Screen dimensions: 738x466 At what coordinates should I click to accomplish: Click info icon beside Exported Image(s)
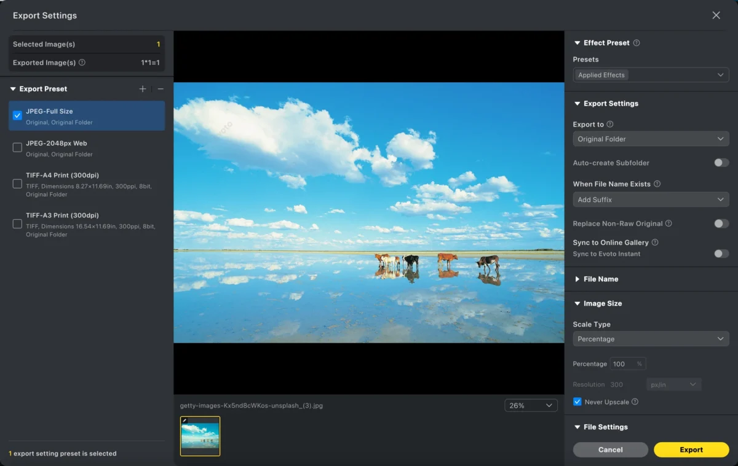82,63
